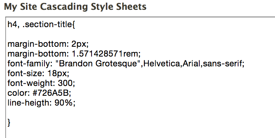
Task: Click the opening brace after .section-title
Action: click(73, 25)
